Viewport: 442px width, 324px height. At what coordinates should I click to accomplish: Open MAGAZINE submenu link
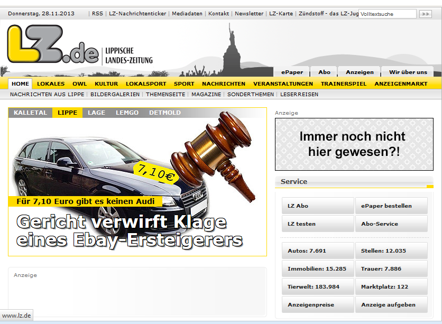point(206,95)
